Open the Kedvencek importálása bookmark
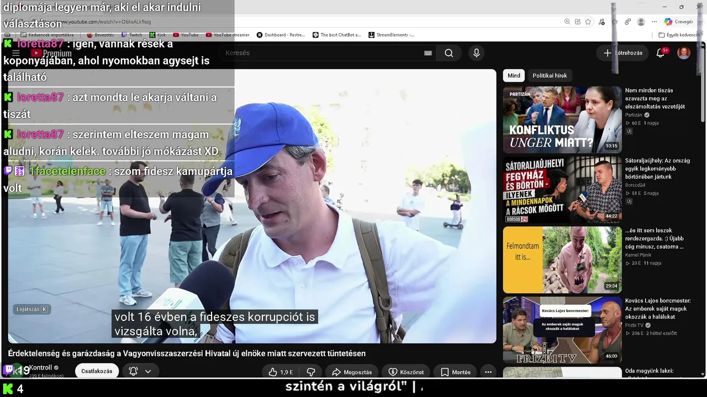Viewport: 707px width, 397px height. tap(47, 35)
